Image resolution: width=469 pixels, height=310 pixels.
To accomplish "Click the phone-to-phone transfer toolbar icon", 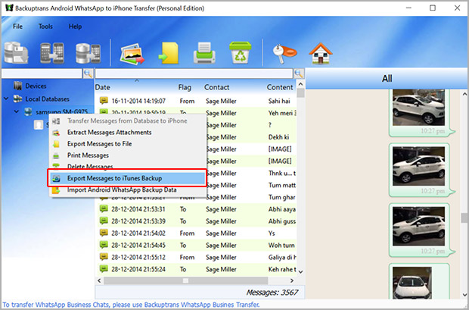I will tap(51, 51).
